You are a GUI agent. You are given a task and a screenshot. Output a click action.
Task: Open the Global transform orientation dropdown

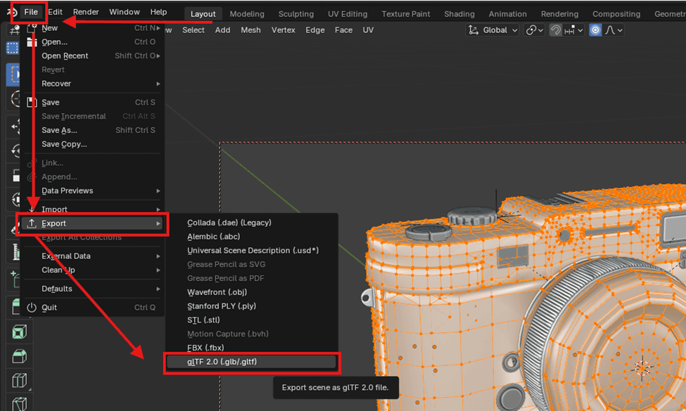pyautogui.click(x=494, y=30)
